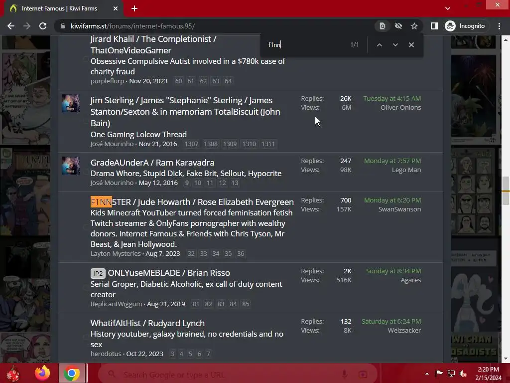The image size is (510, 383).
Task: Bookmark this page with the star icon
Action: [x=414, y=26]
